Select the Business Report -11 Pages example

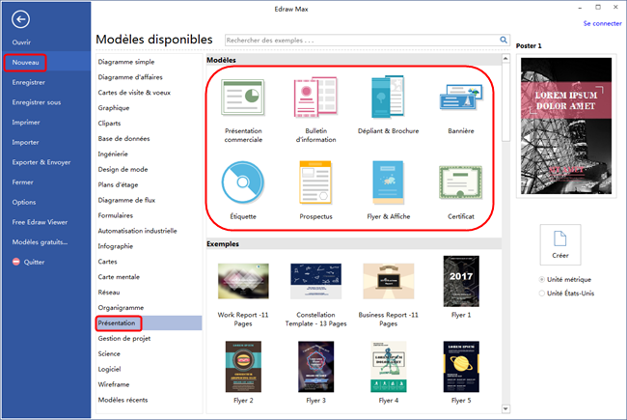pyautogui.click(x=389, y=281)
